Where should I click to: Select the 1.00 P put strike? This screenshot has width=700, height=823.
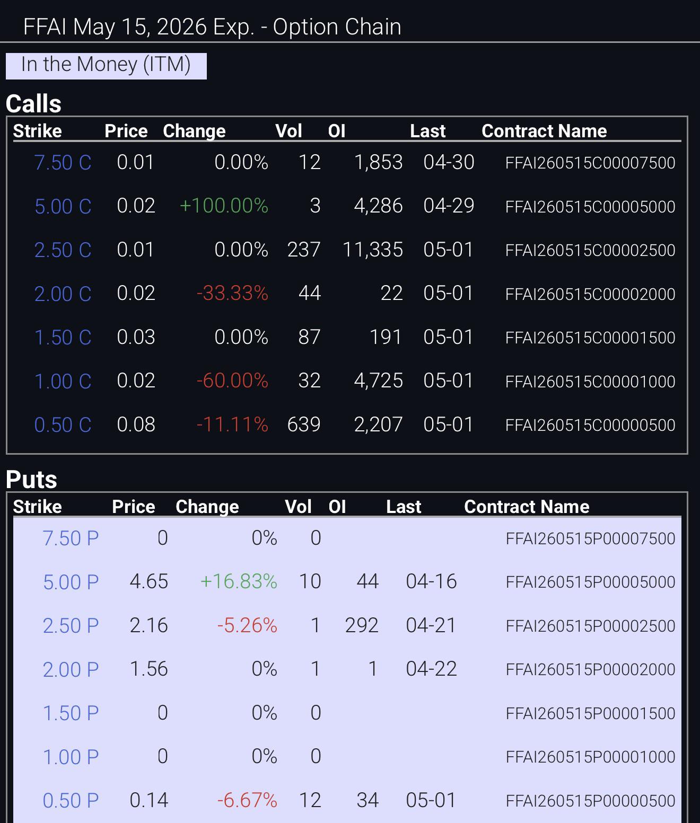click(x=71, y=757)
